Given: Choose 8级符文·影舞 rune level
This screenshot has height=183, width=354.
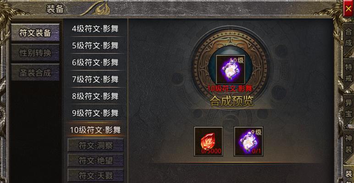Looking at the screenshot, I should (95, 96).
